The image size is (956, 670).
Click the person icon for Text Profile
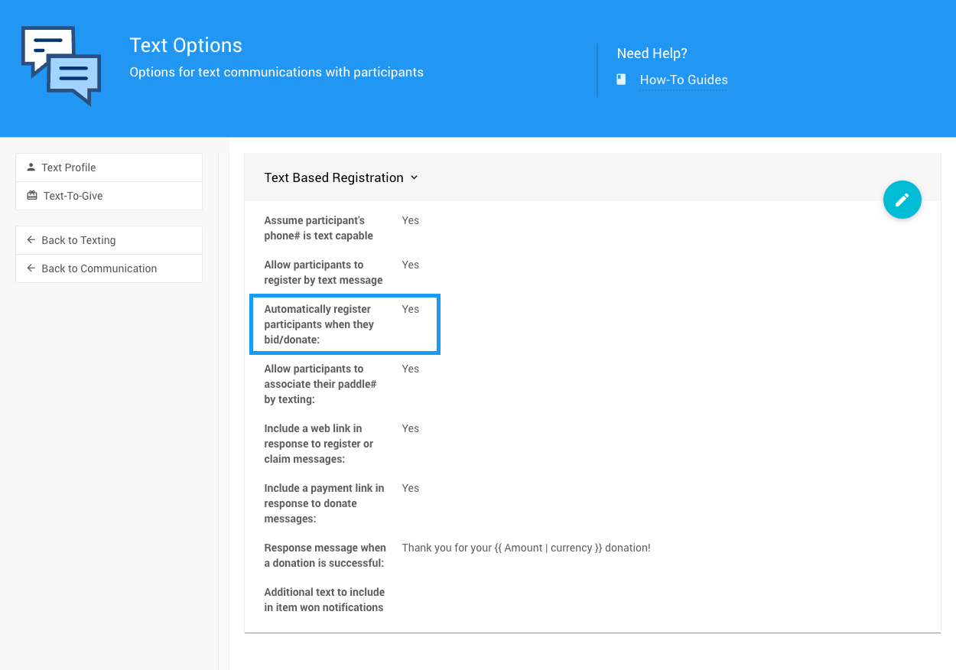(31, 167)
